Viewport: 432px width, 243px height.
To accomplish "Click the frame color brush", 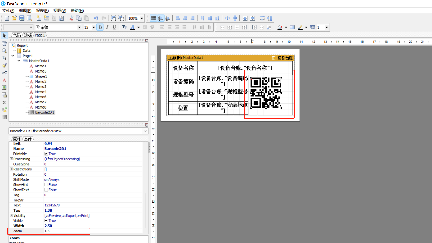I will pos(300,27).
